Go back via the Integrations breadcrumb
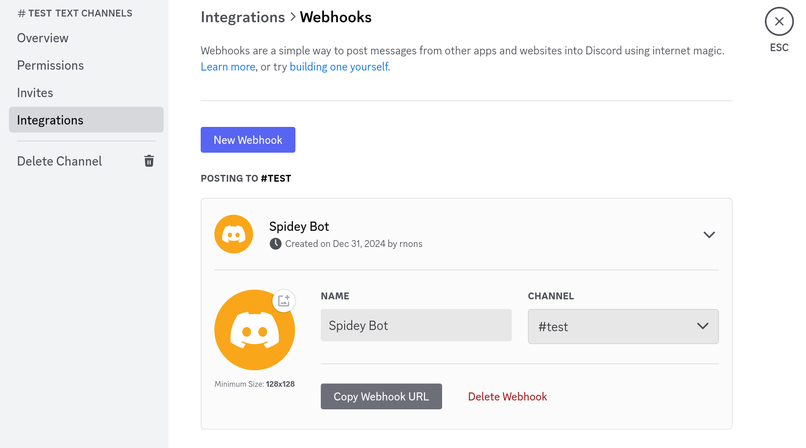Viewport: 806px width, 448px height. click(x=243, y=17)
